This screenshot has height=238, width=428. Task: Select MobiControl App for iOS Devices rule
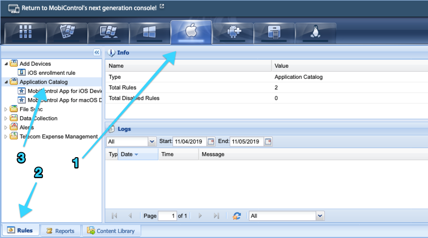click(x=65, y=91)
